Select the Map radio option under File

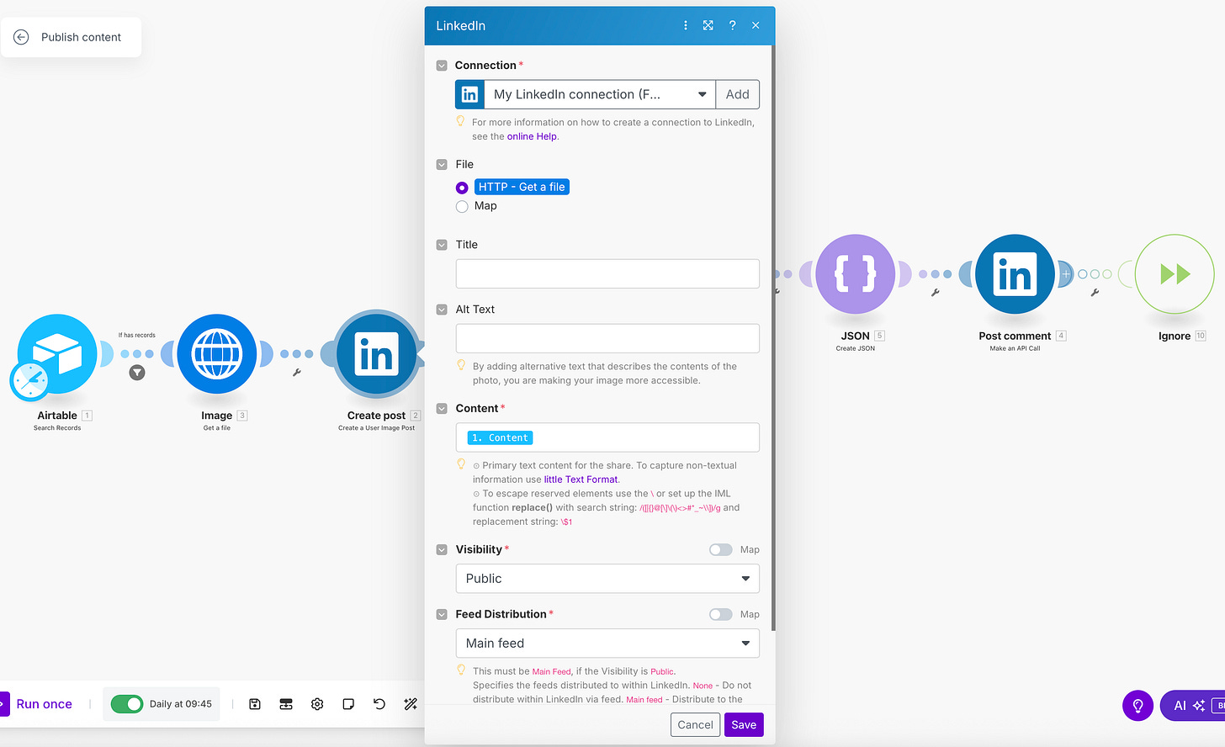click(x=462, y=206)
